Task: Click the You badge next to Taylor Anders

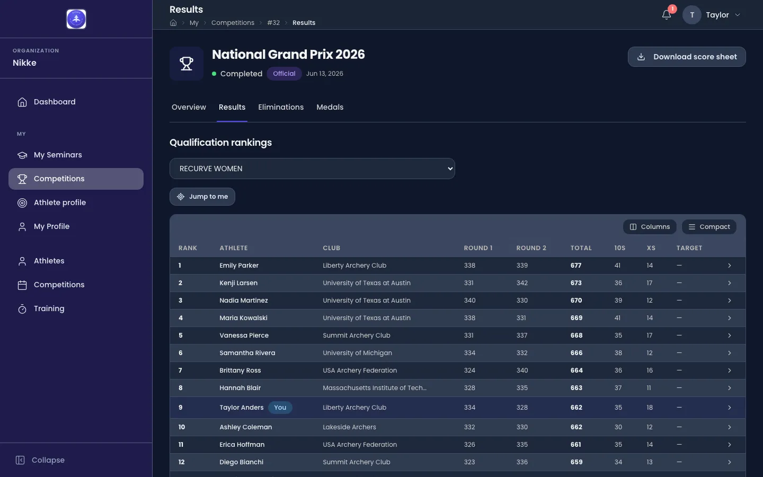Action: tap(280, 408)
